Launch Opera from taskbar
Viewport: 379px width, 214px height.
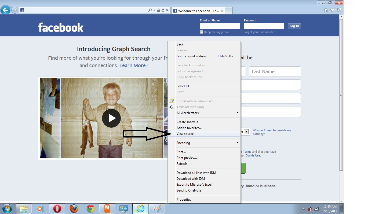coord(57,209)
